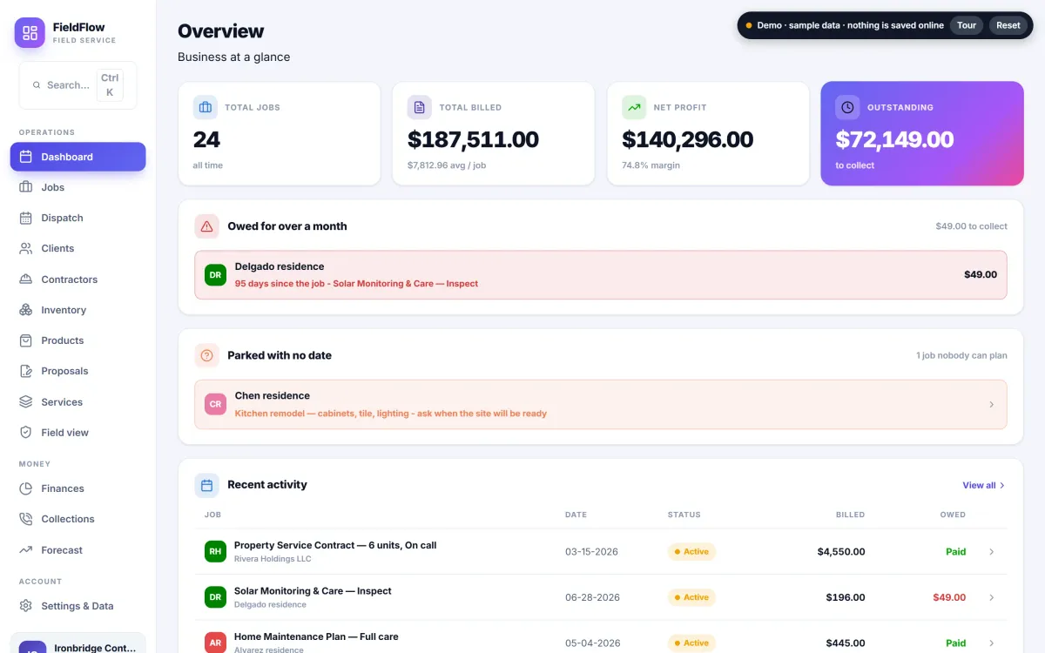Click the Ctrl K shortcut badge
Viewport: 1045px width, 653px height.
[110, 85]
